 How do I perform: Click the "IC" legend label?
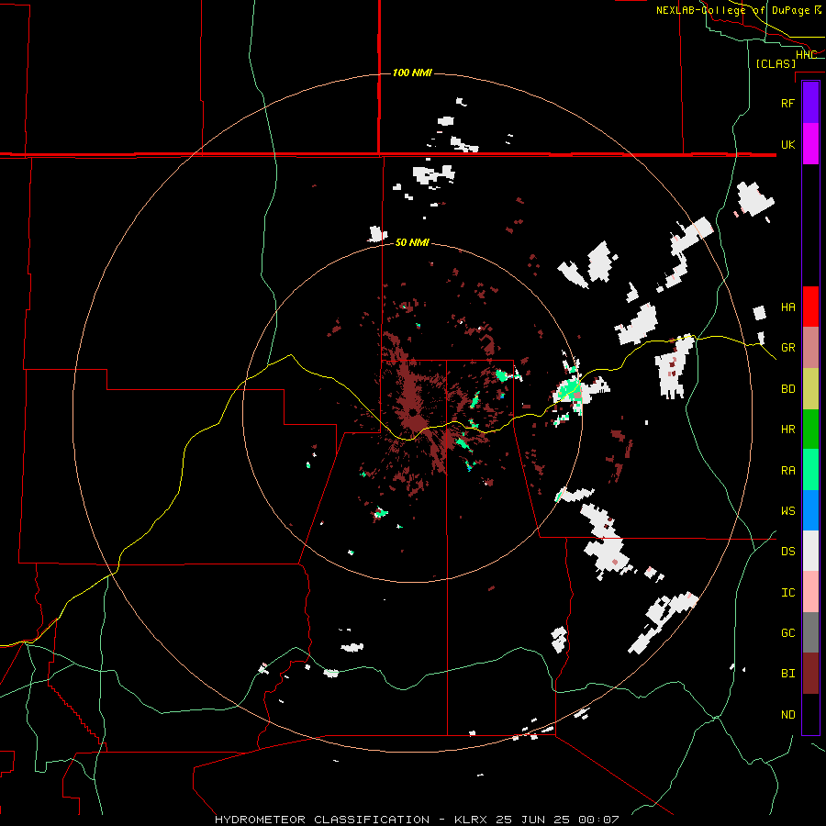click(x=787, y=592)
